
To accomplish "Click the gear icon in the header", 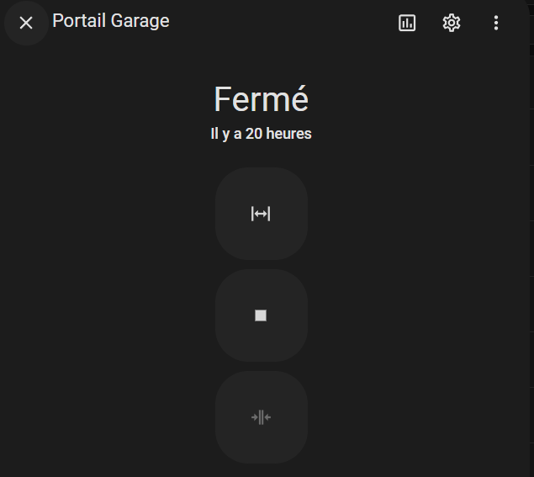I will coord(452,23).
